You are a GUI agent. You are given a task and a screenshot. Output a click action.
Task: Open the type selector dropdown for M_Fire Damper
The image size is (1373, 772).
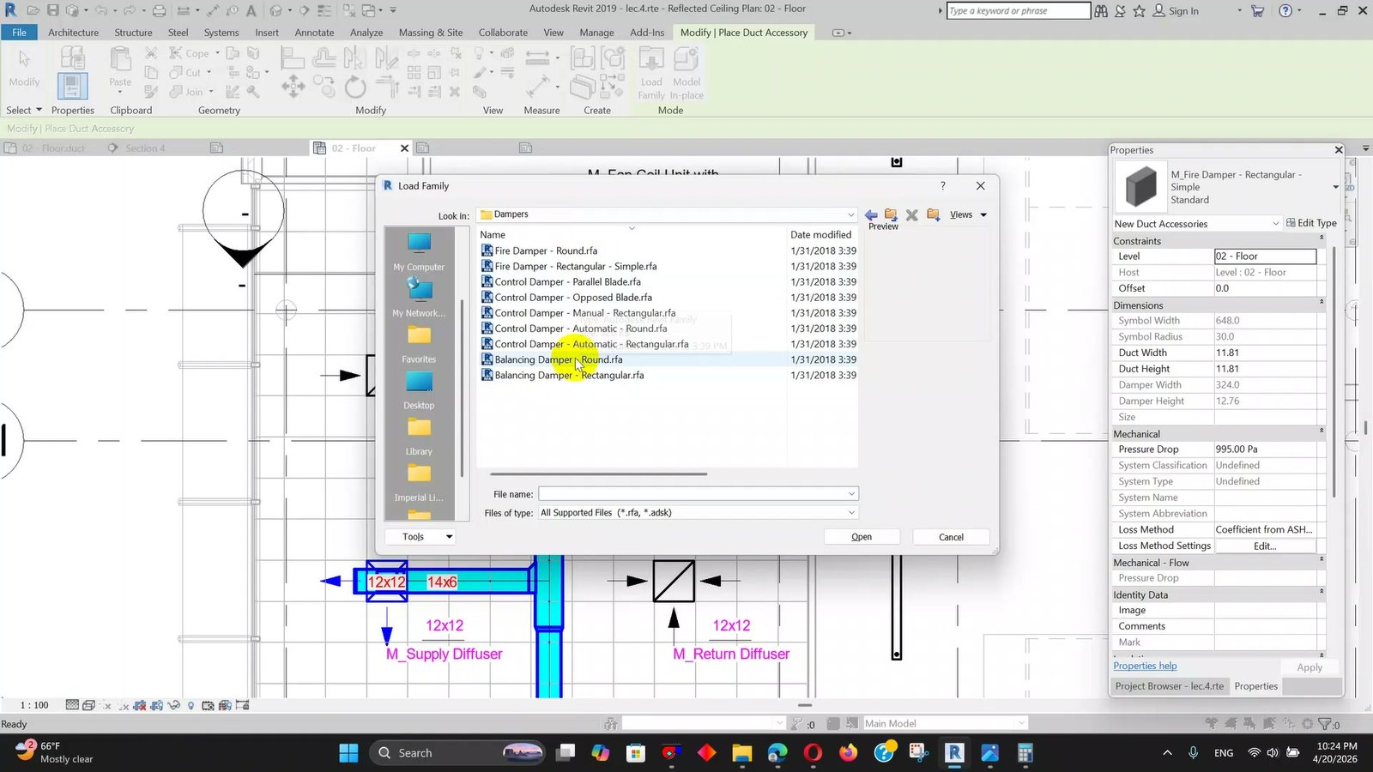1335,187
